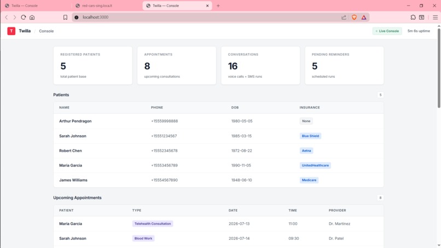Go back with the browser back arrow
The height and width of the screenshot is (248, 441).
(x=7, y=18)
